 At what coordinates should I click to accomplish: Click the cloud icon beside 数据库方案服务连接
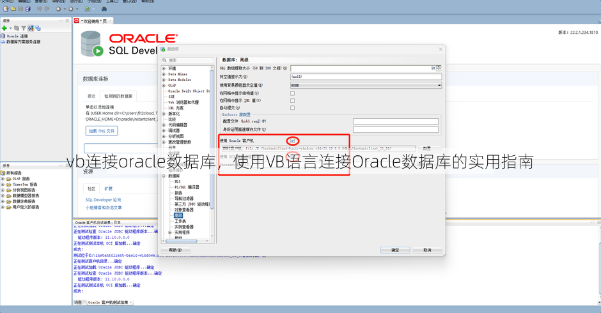(3, 42)
